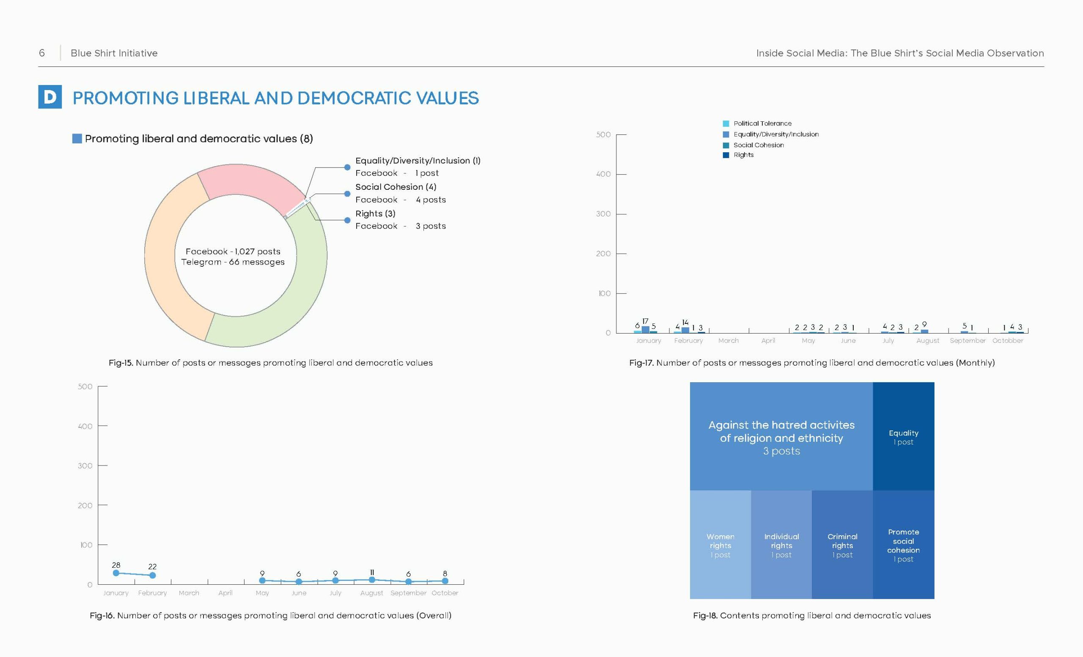The width and height of the screenshot is (1083, 657).
Task: Click the callout dot beside "Equality/Diversity/Inclusion (1)"
Action: tap(347, 167)
